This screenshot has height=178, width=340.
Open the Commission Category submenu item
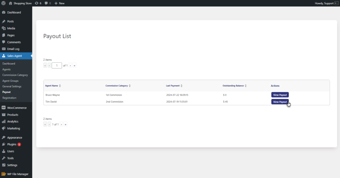click(15, 75)
